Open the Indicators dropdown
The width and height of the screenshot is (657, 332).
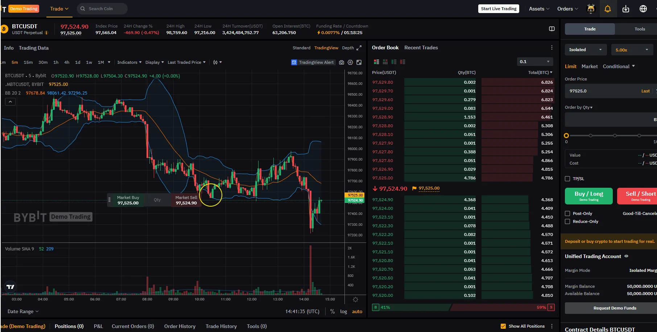[129, 62]
